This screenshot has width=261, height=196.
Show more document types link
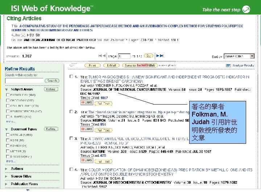(11, 161)
